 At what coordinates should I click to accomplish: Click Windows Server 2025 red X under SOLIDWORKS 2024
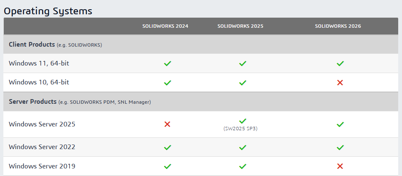(168, 124)
